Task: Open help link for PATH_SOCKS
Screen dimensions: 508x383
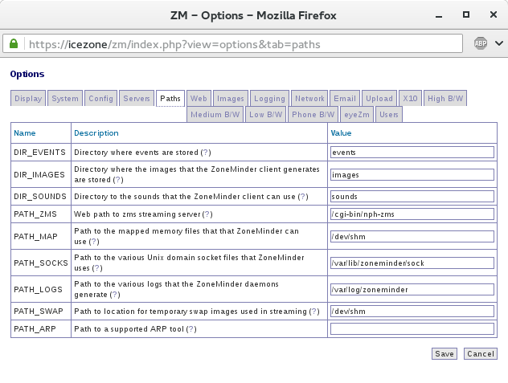Action: 97,268
